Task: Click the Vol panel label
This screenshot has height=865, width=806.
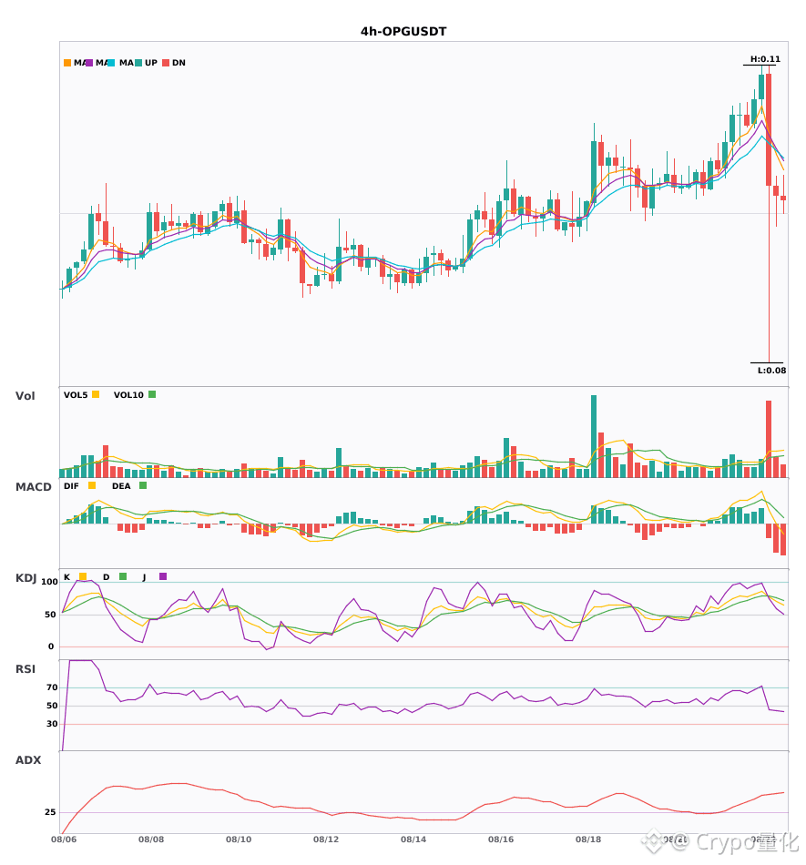Action: click(x=25, y=396)
